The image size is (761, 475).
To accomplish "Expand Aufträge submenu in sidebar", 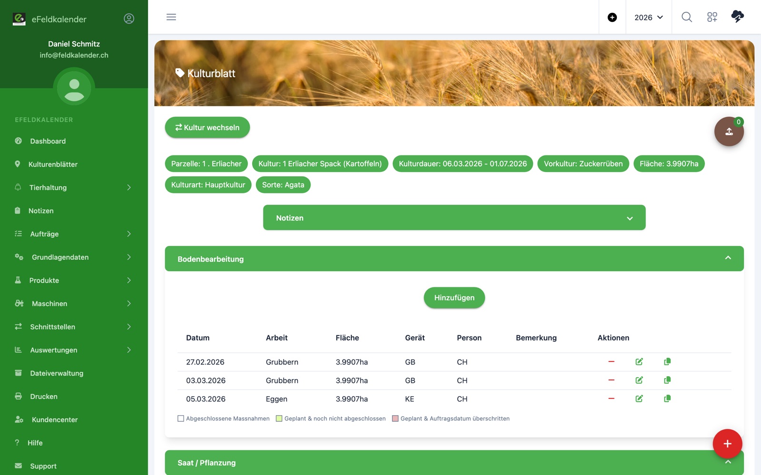I will (x=74, y=234).
